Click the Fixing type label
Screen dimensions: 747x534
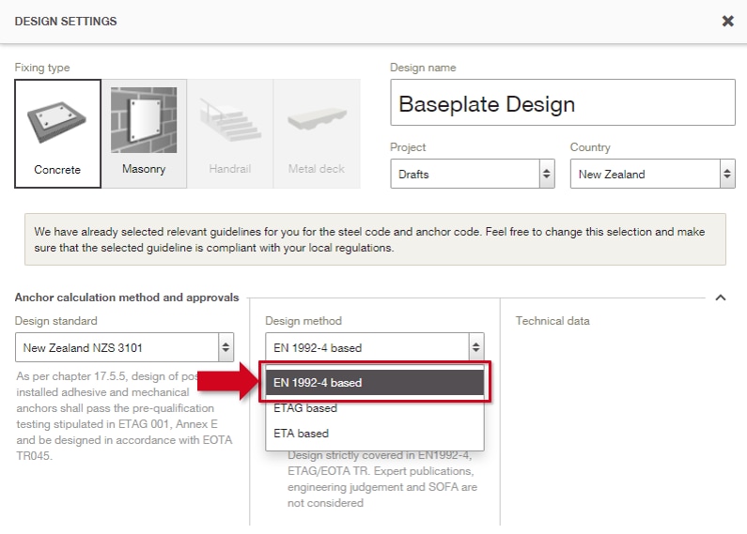point(42,68)
